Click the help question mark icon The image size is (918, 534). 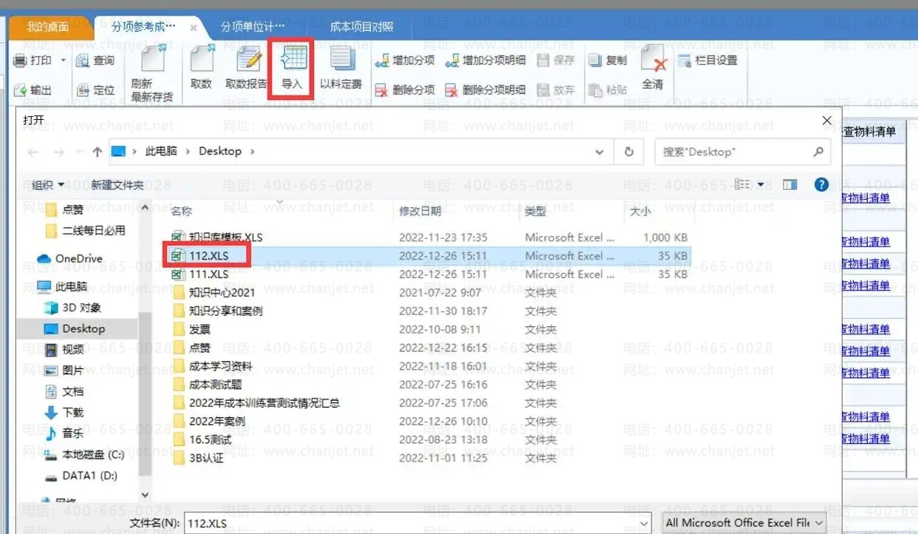(820, 184)
